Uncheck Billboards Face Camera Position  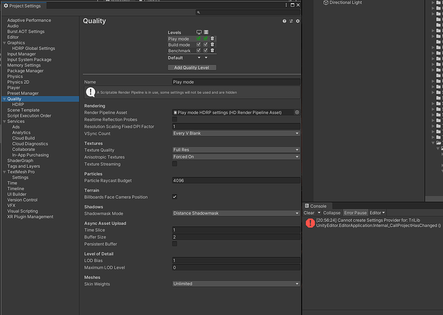[175, 197]
